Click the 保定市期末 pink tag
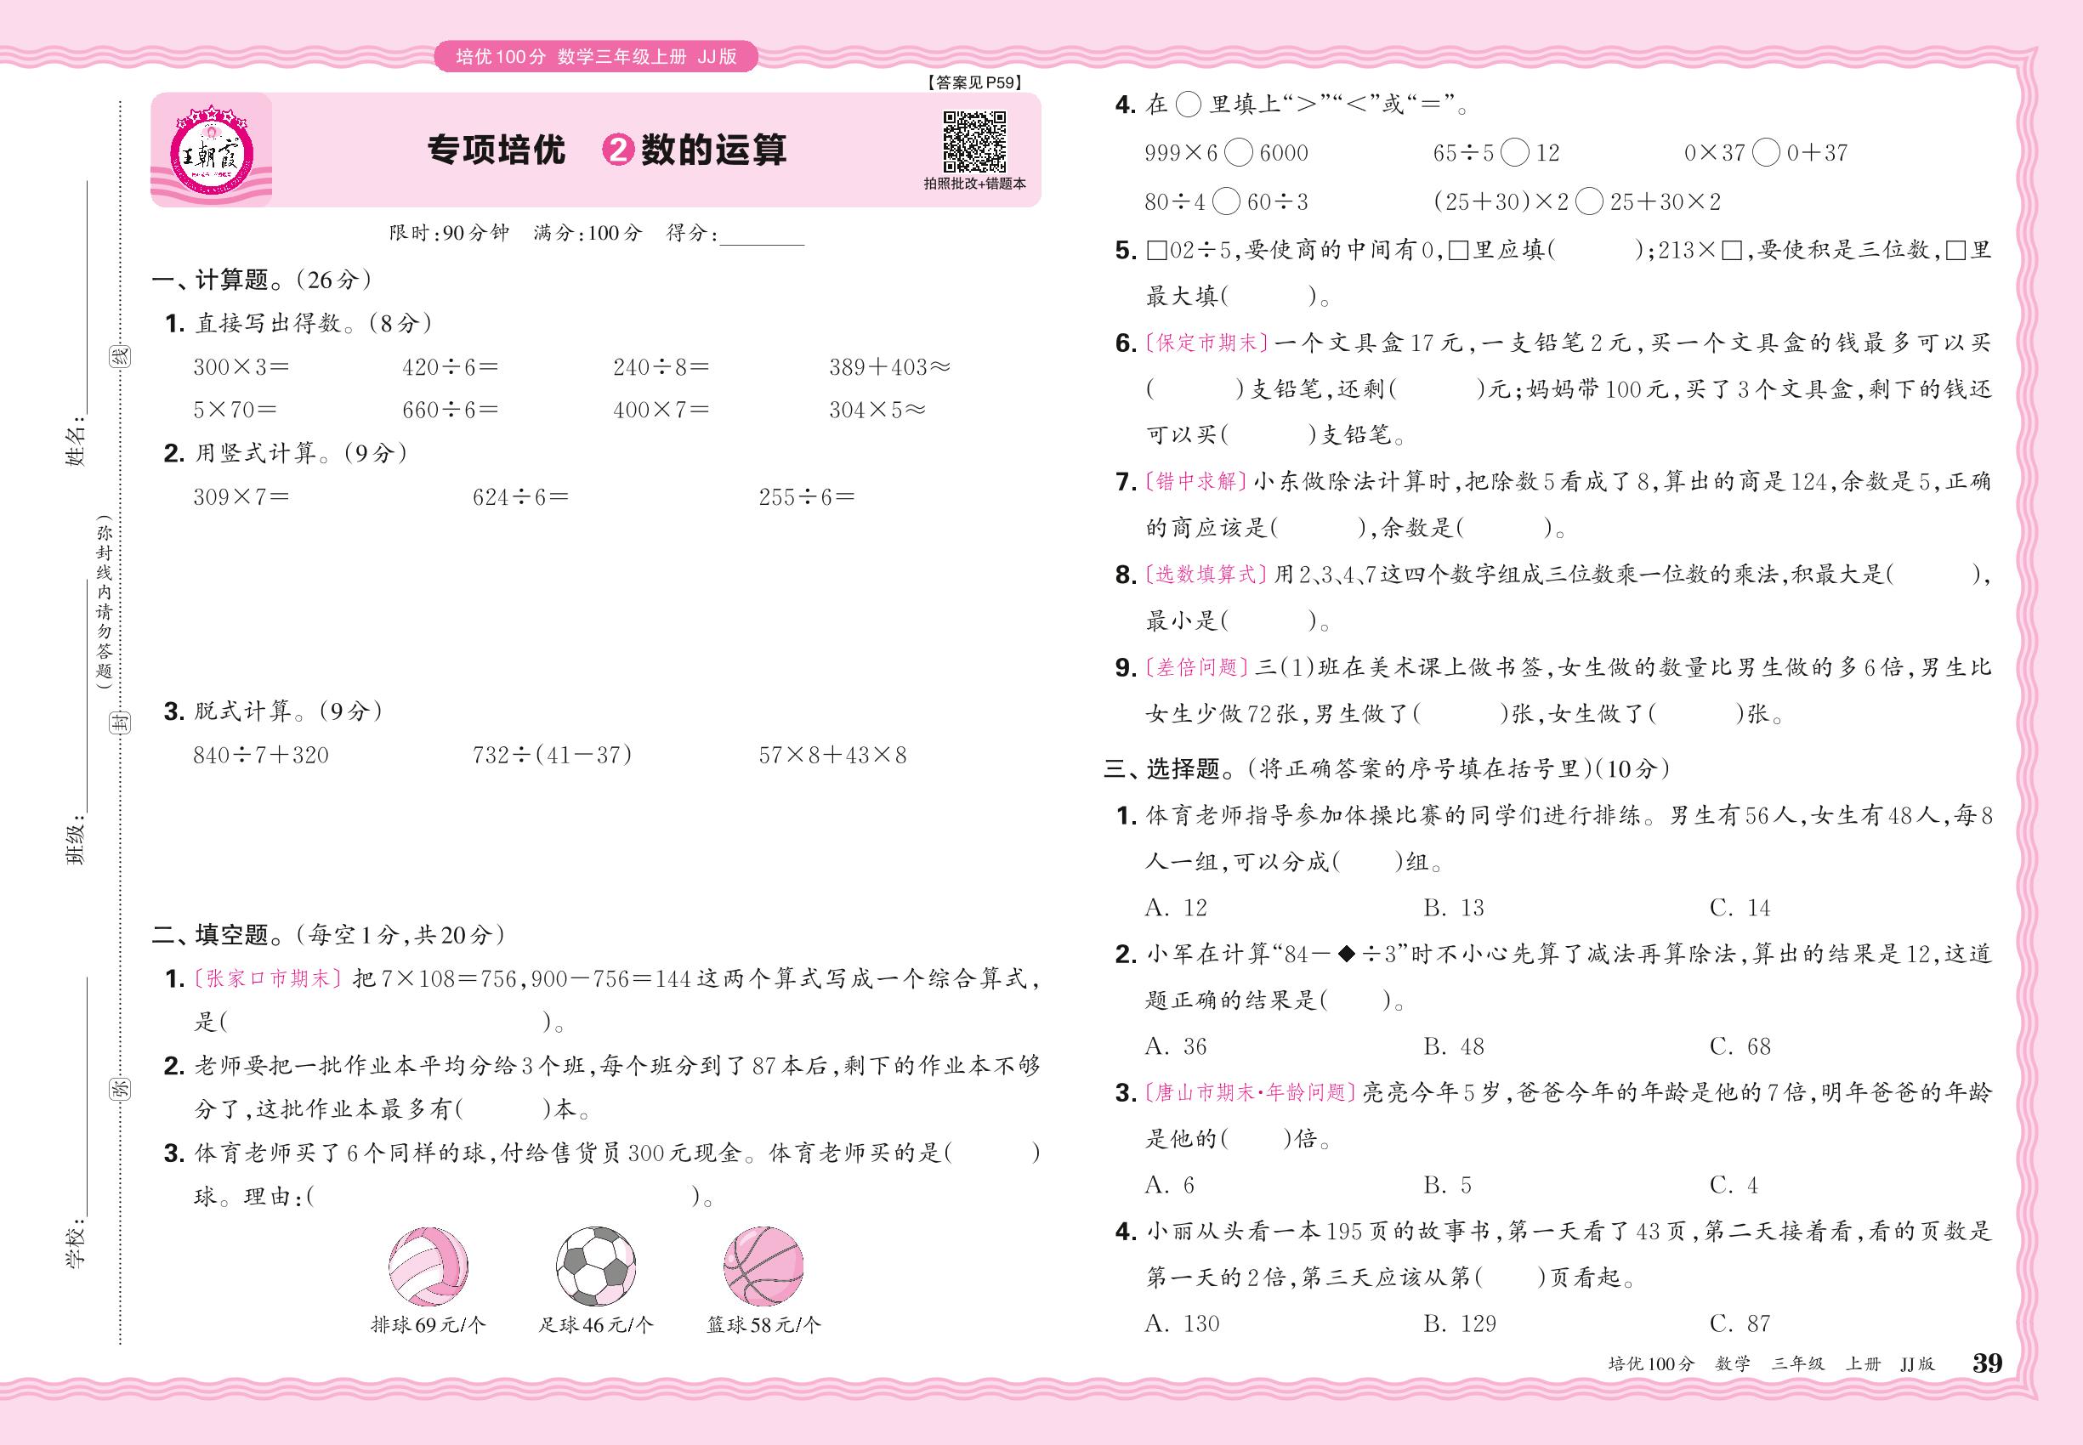This screenshot has width=2083, height=1445. pos(1206,343)
